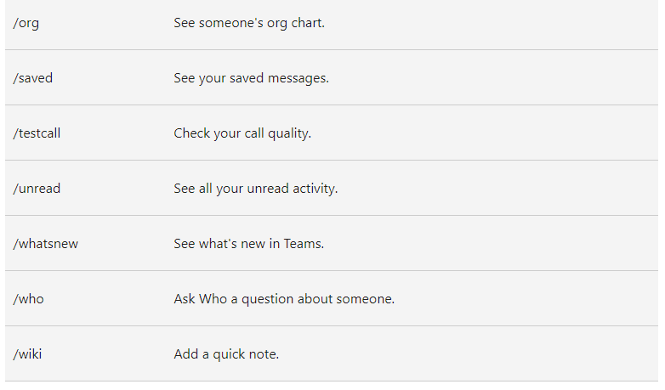Click description 'Add a quick note.'

226,354
